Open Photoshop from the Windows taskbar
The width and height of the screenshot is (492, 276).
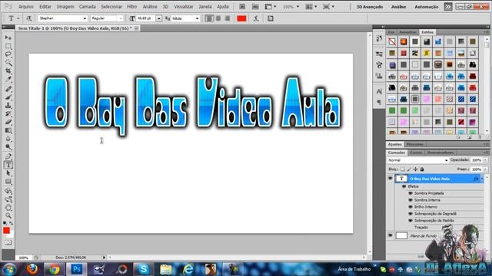pos(76,269)
